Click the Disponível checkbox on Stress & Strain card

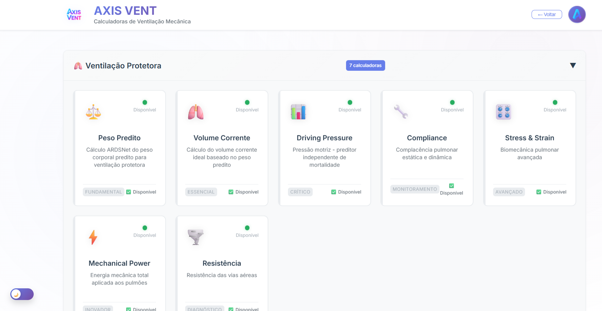click(539, 192)
